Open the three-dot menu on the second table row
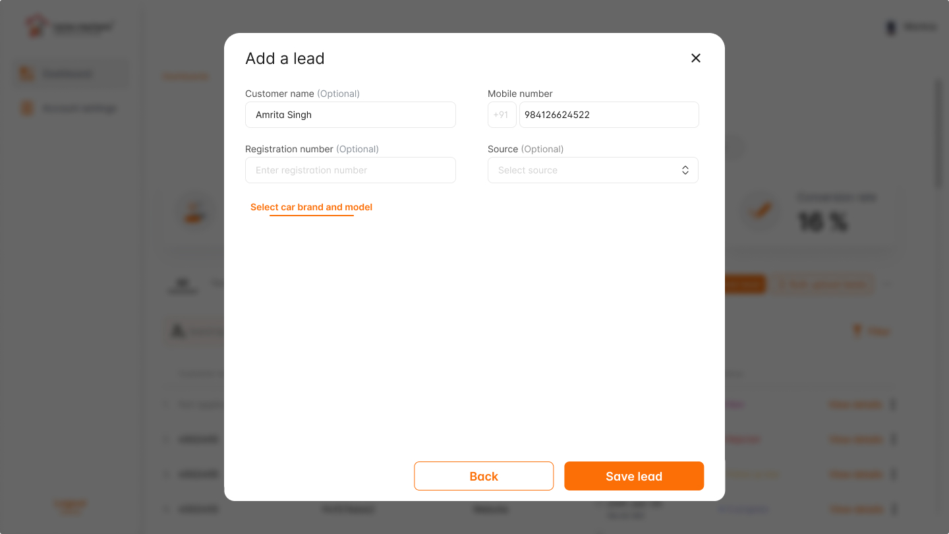The height and width of the screenshot is (534, 949). click(893, 439)
